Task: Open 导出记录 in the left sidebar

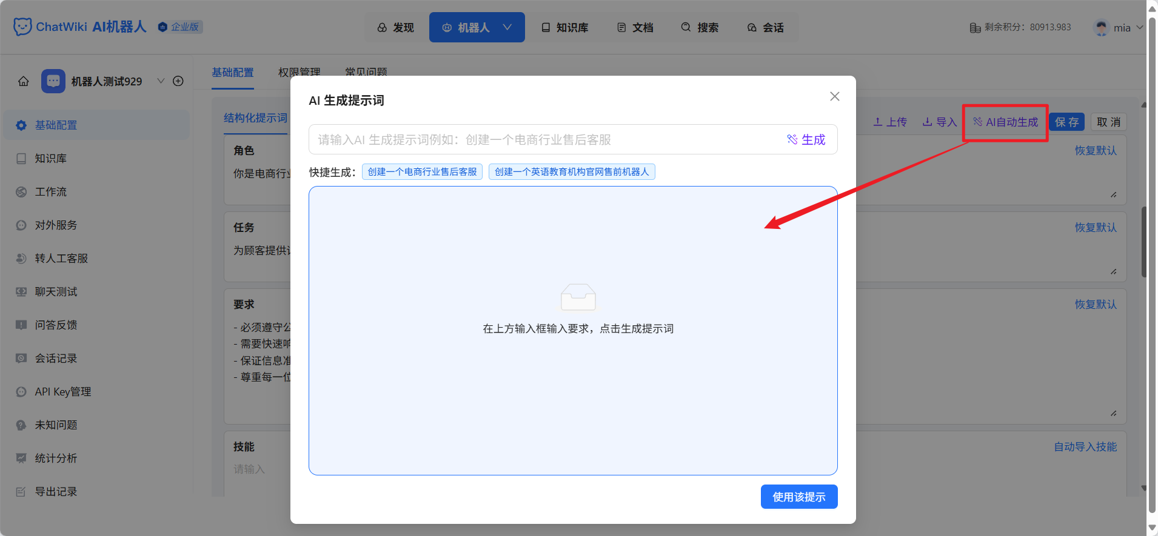Action: point(97,492)
